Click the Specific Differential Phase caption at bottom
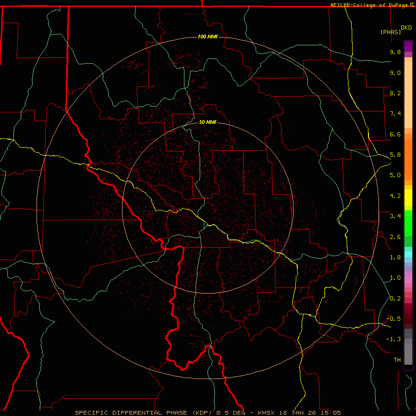The height and width of the screenshot is (416, 416). (x=208, y=413)
